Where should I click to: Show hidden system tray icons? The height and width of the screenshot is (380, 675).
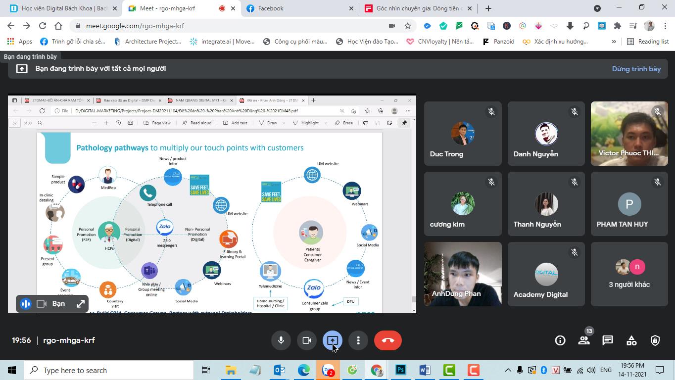point(508,370)
